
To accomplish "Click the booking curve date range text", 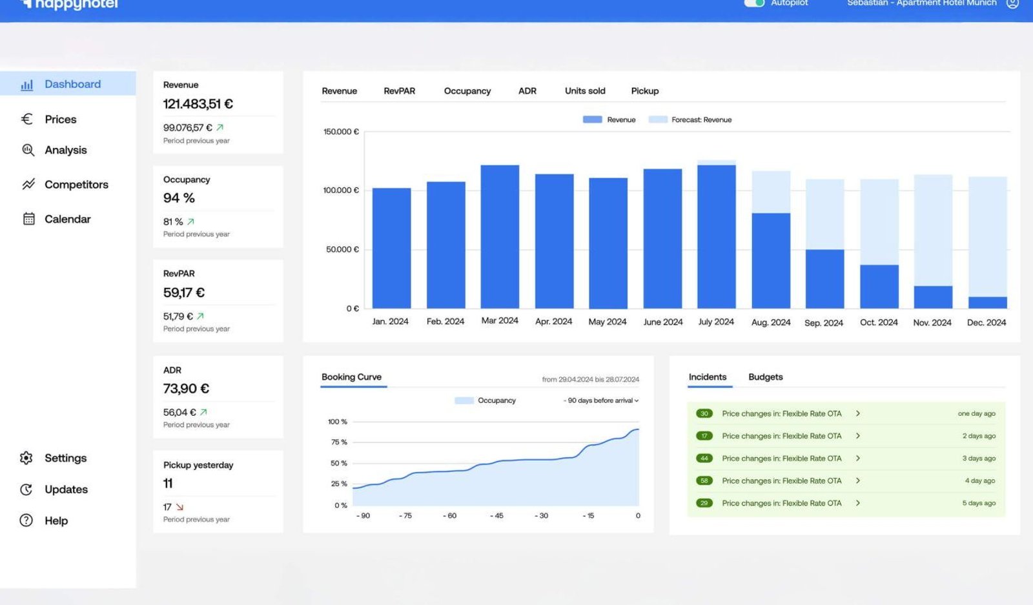I will coord(591,380).
